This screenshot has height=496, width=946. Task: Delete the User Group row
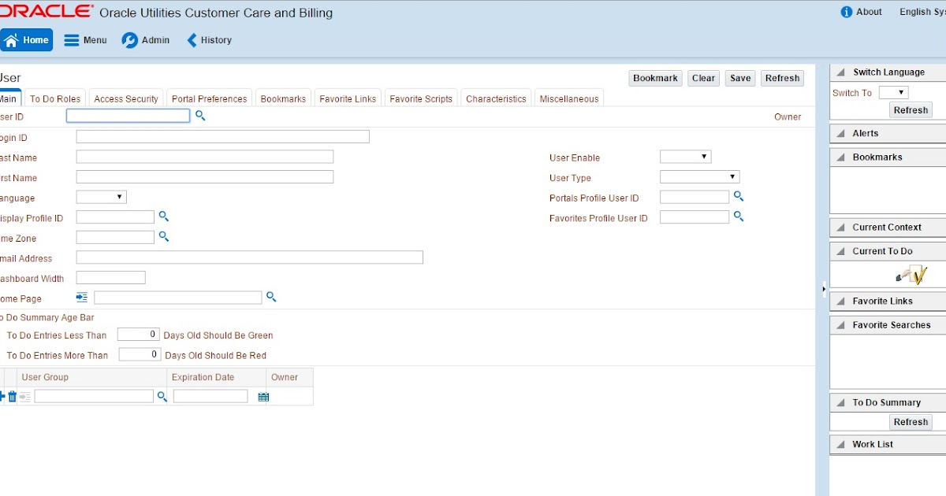point(13,396)
